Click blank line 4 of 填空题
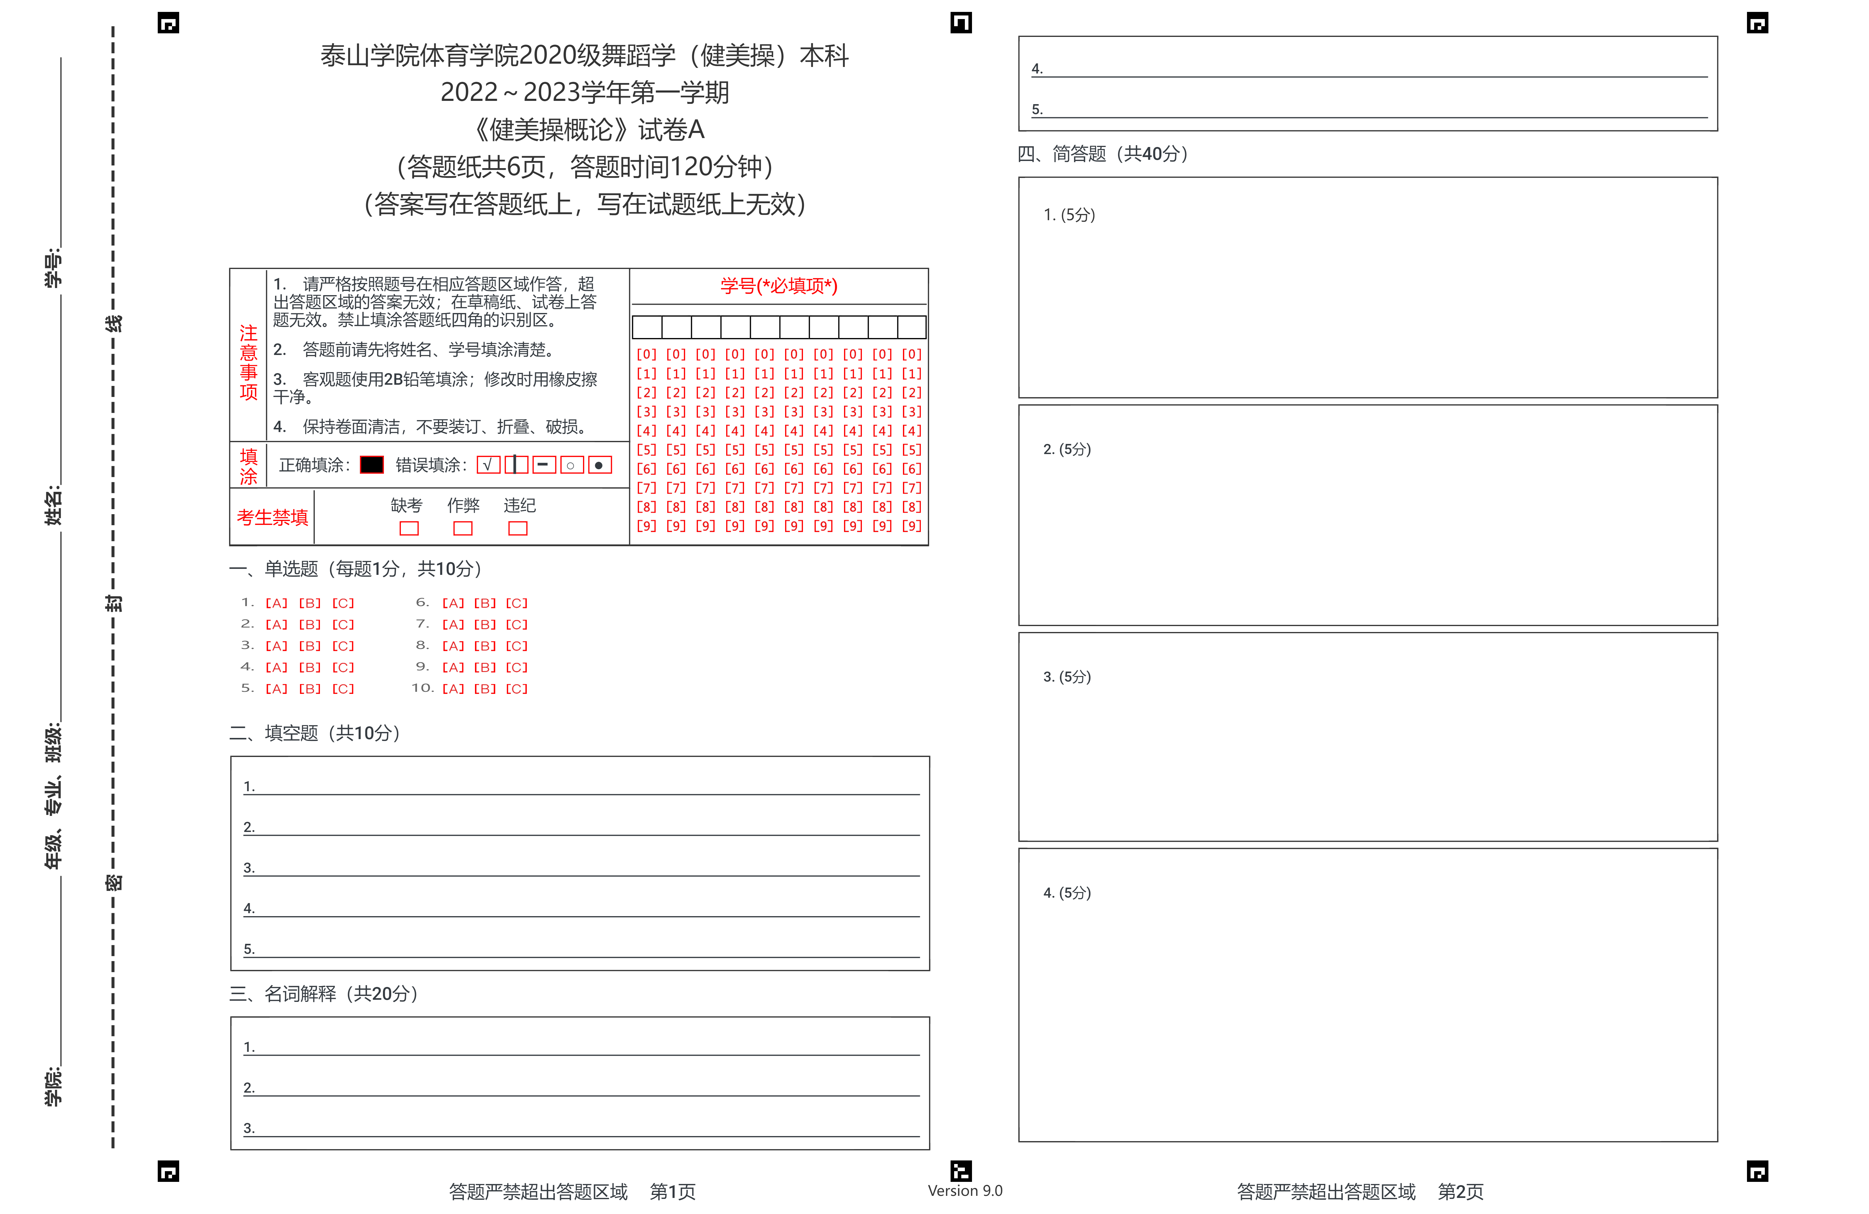 coord(581,908)
